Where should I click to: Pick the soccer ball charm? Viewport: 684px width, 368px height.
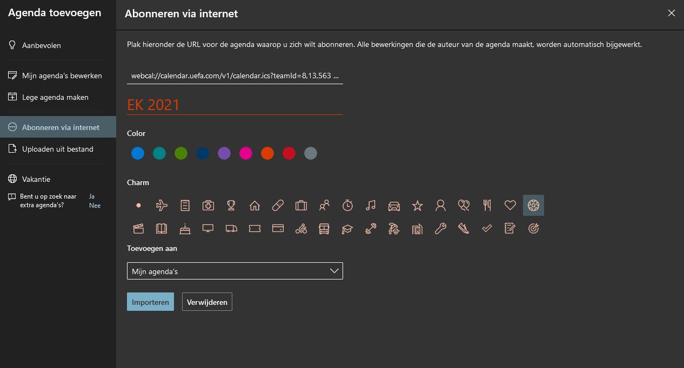pyautogui.click(x=533, y=205)
